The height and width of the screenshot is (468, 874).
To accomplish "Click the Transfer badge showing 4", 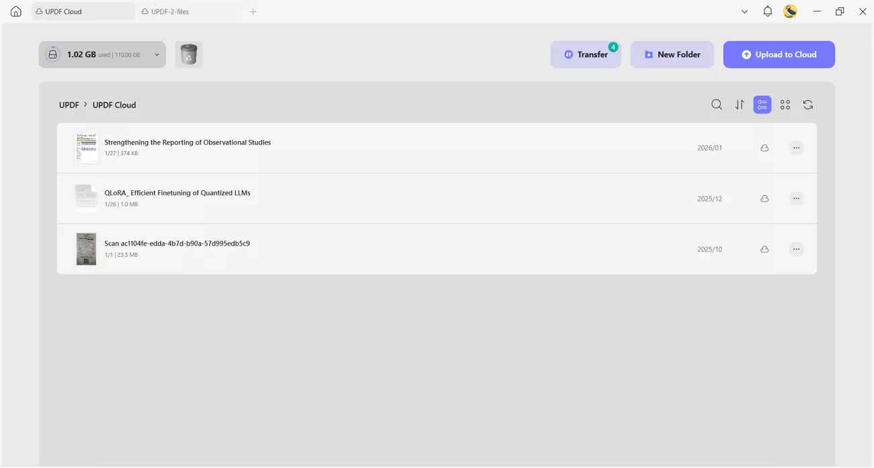I will pos(613,47).
